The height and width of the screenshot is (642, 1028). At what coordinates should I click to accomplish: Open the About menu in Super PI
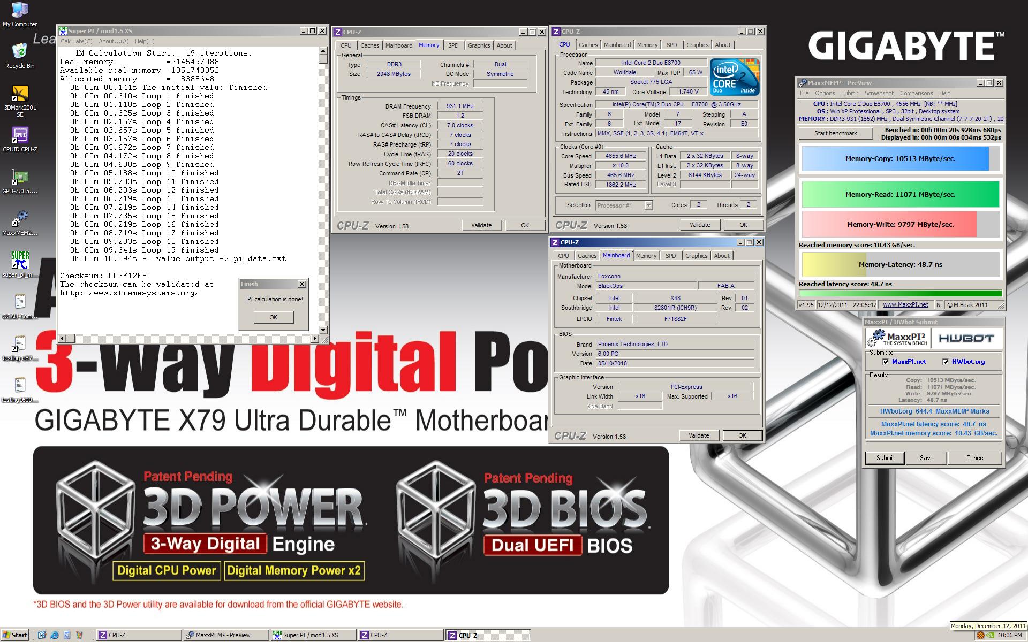pyautogui.click(x=114, y=41)
